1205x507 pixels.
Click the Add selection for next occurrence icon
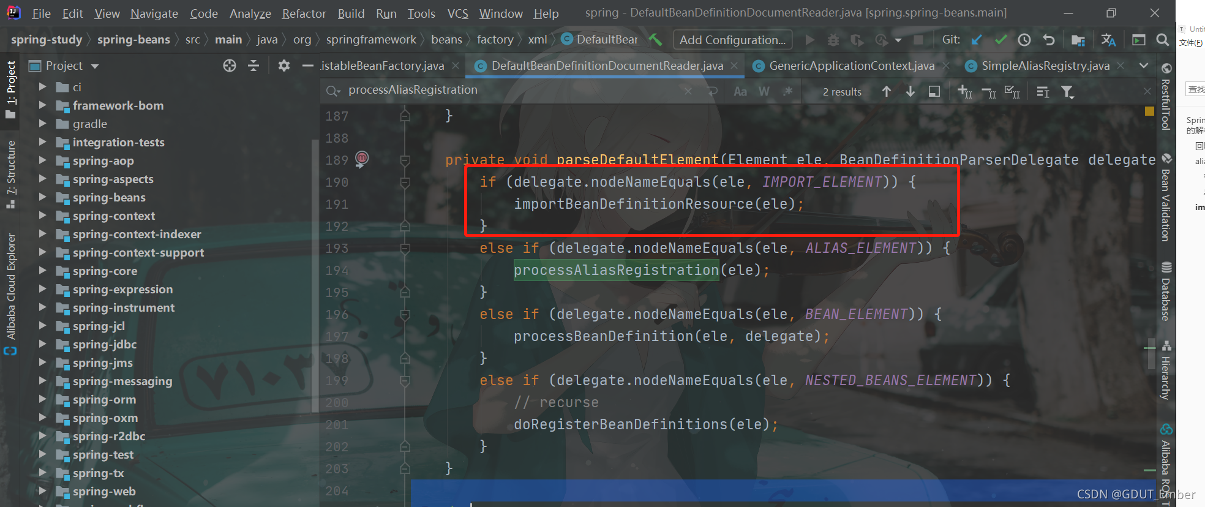click(965, 92)
